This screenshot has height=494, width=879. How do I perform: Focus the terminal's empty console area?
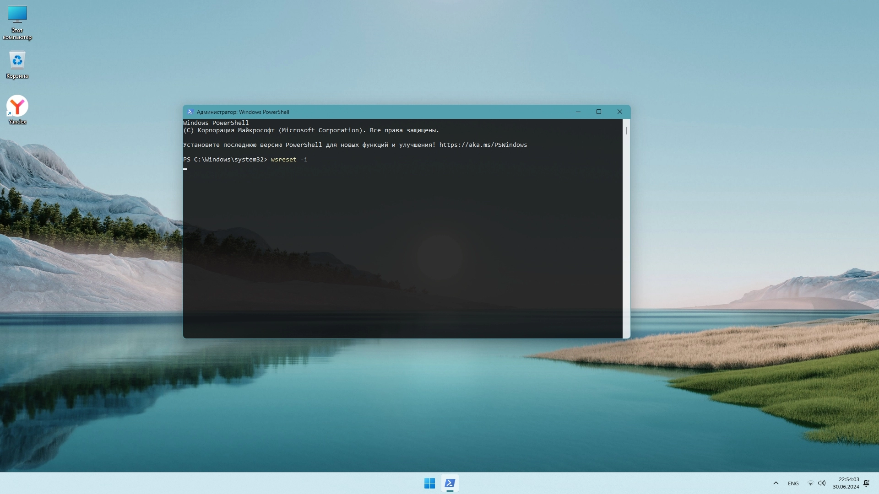(403, 252)
